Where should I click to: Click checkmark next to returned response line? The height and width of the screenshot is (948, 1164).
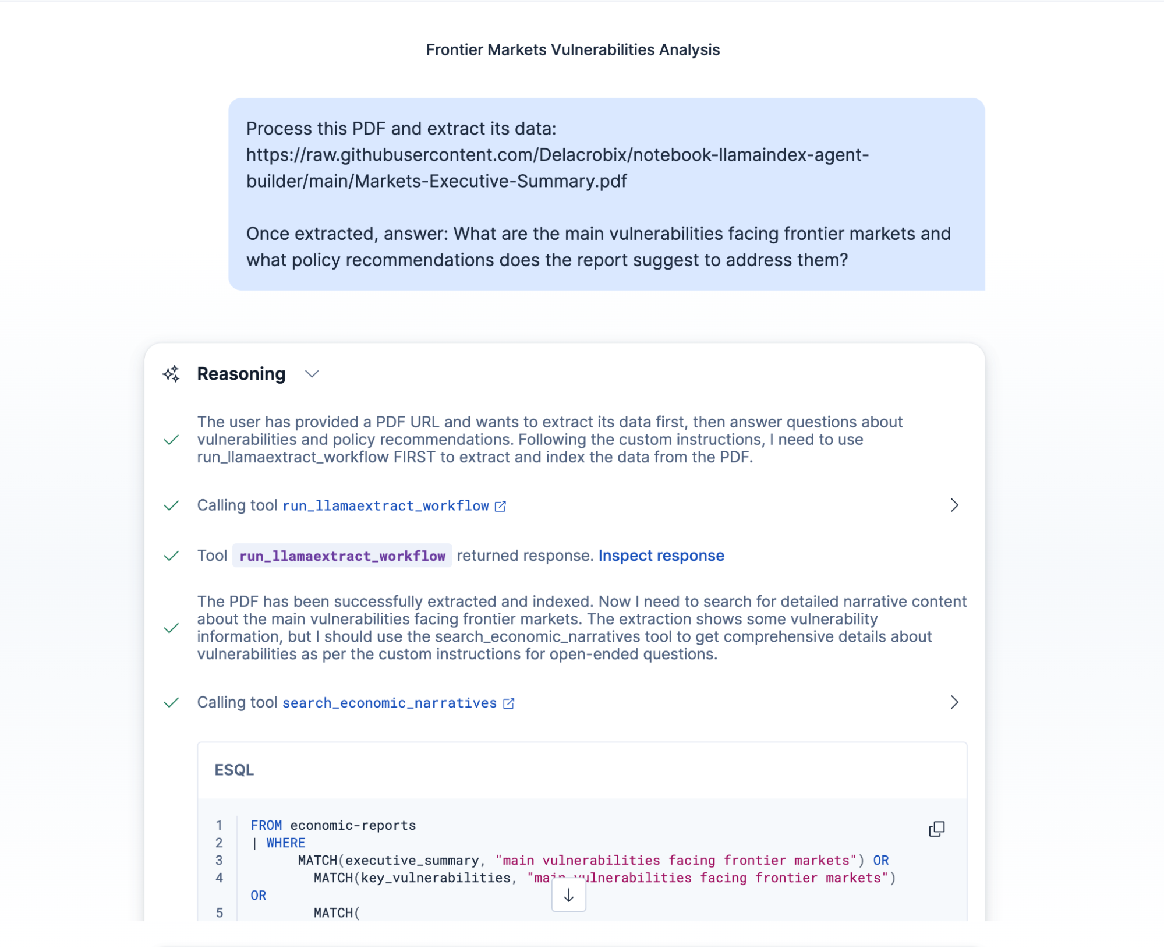[x=171, y=556]
